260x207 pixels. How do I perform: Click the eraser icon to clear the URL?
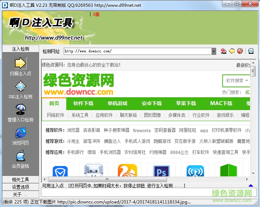pos(223,51)
